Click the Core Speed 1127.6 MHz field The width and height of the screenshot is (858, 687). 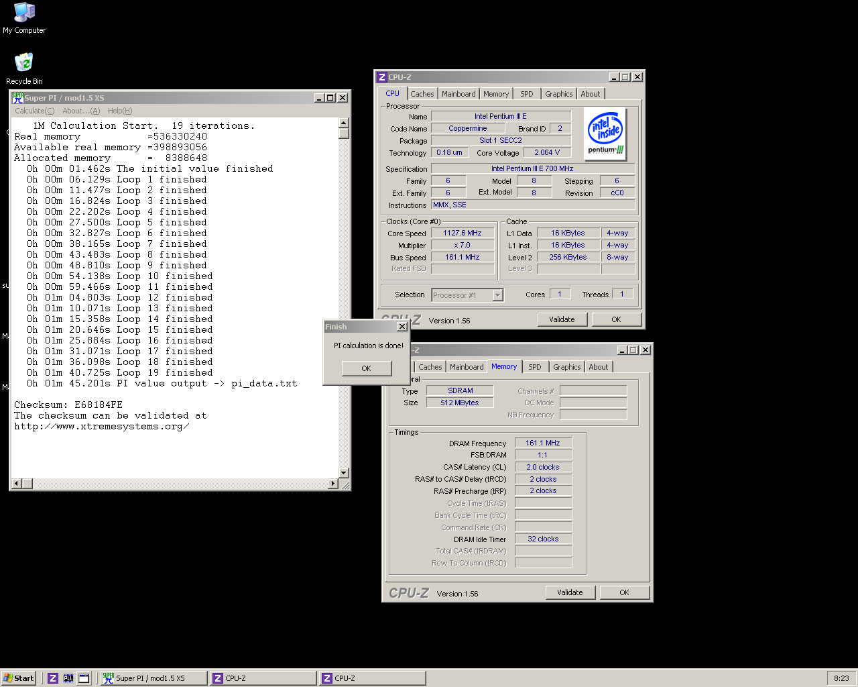pyautogui.click(x=463, y=233)
